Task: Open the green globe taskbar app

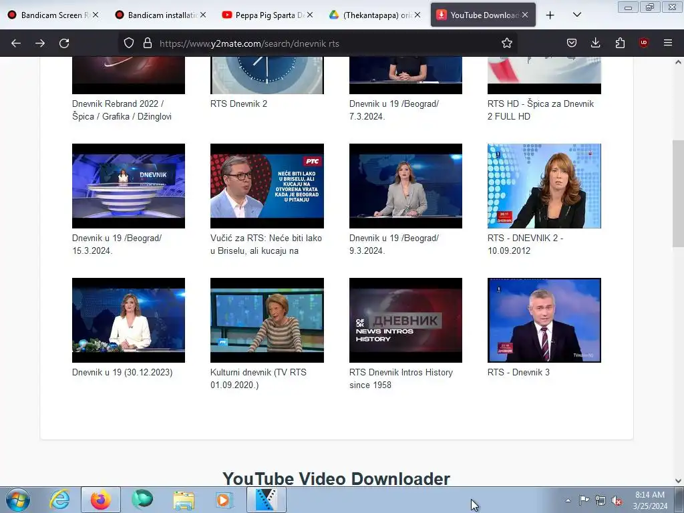Action: click(142, 500)
